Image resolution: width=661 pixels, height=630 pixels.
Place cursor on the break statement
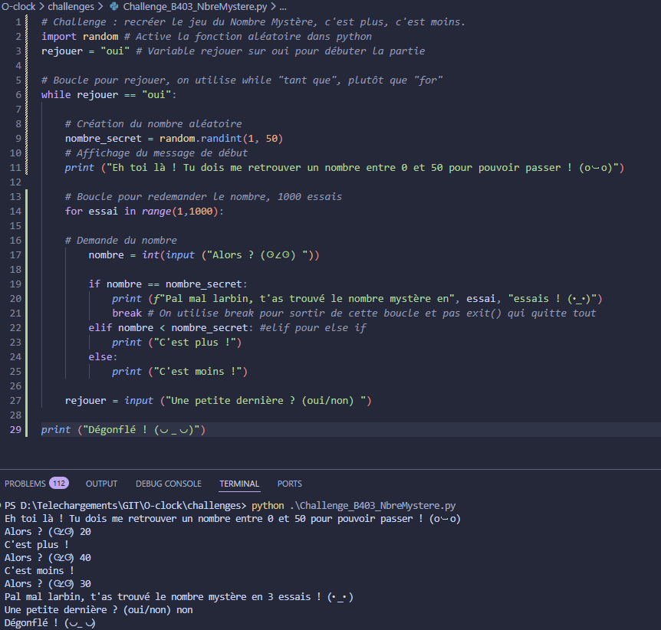(127, 313)
